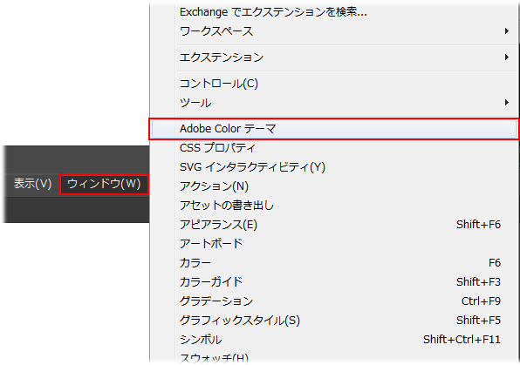
Task: Choose シンボル from the menu
Action: point(333,340)
